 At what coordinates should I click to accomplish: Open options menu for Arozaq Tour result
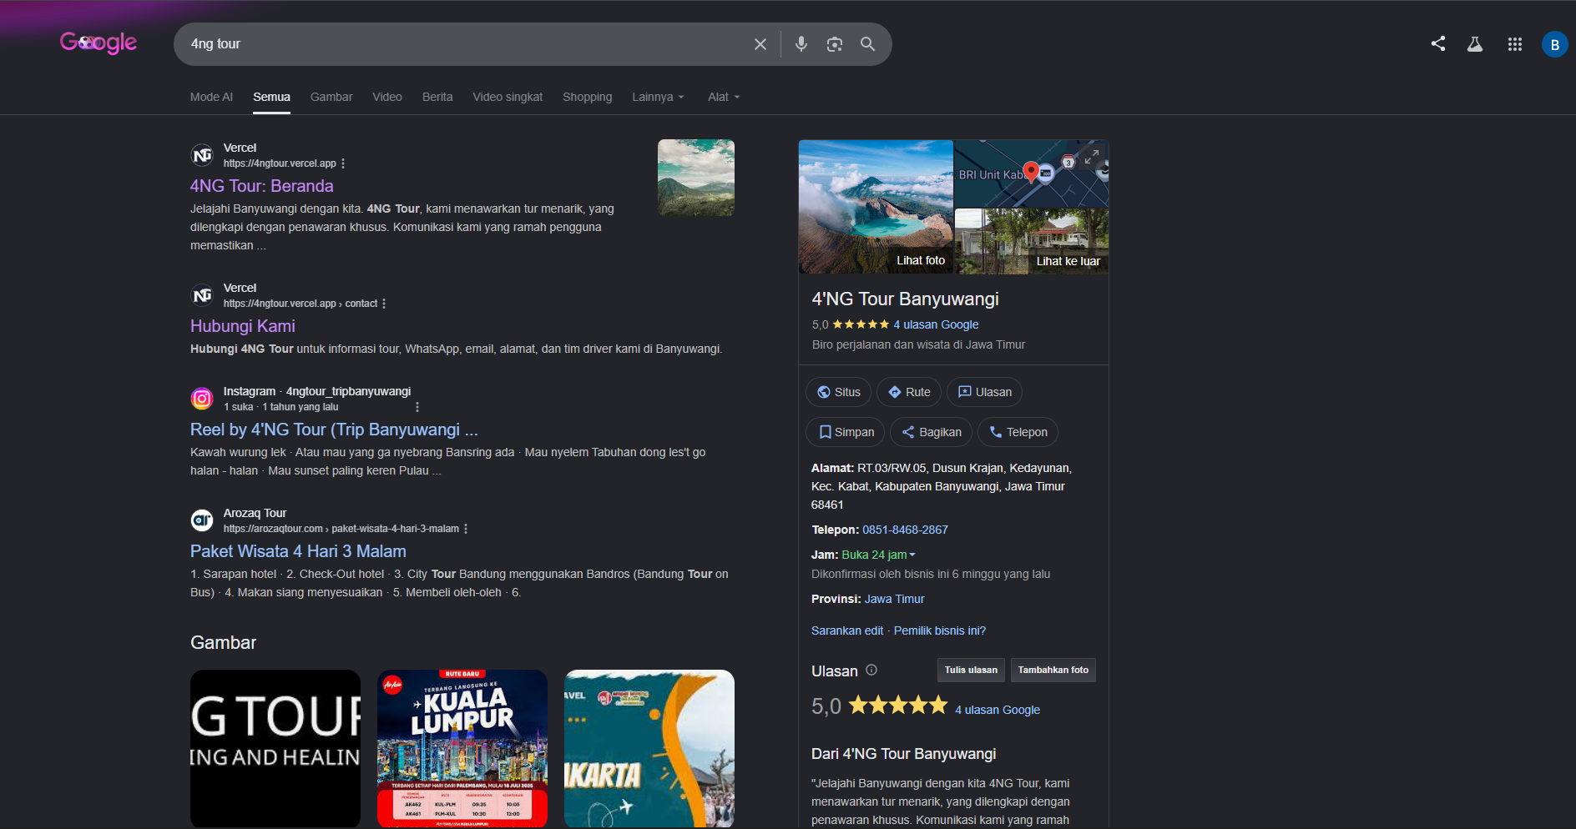(466, 529)
